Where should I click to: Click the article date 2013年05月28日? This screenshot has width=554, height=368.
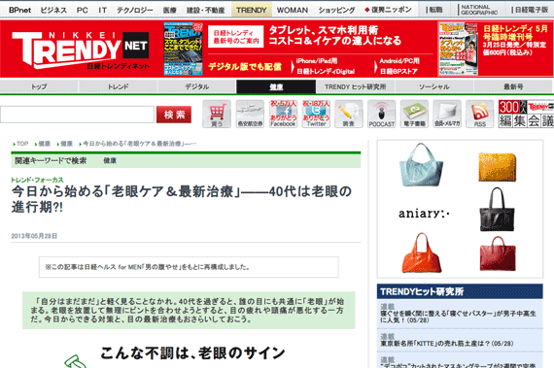tap(34, 236)
